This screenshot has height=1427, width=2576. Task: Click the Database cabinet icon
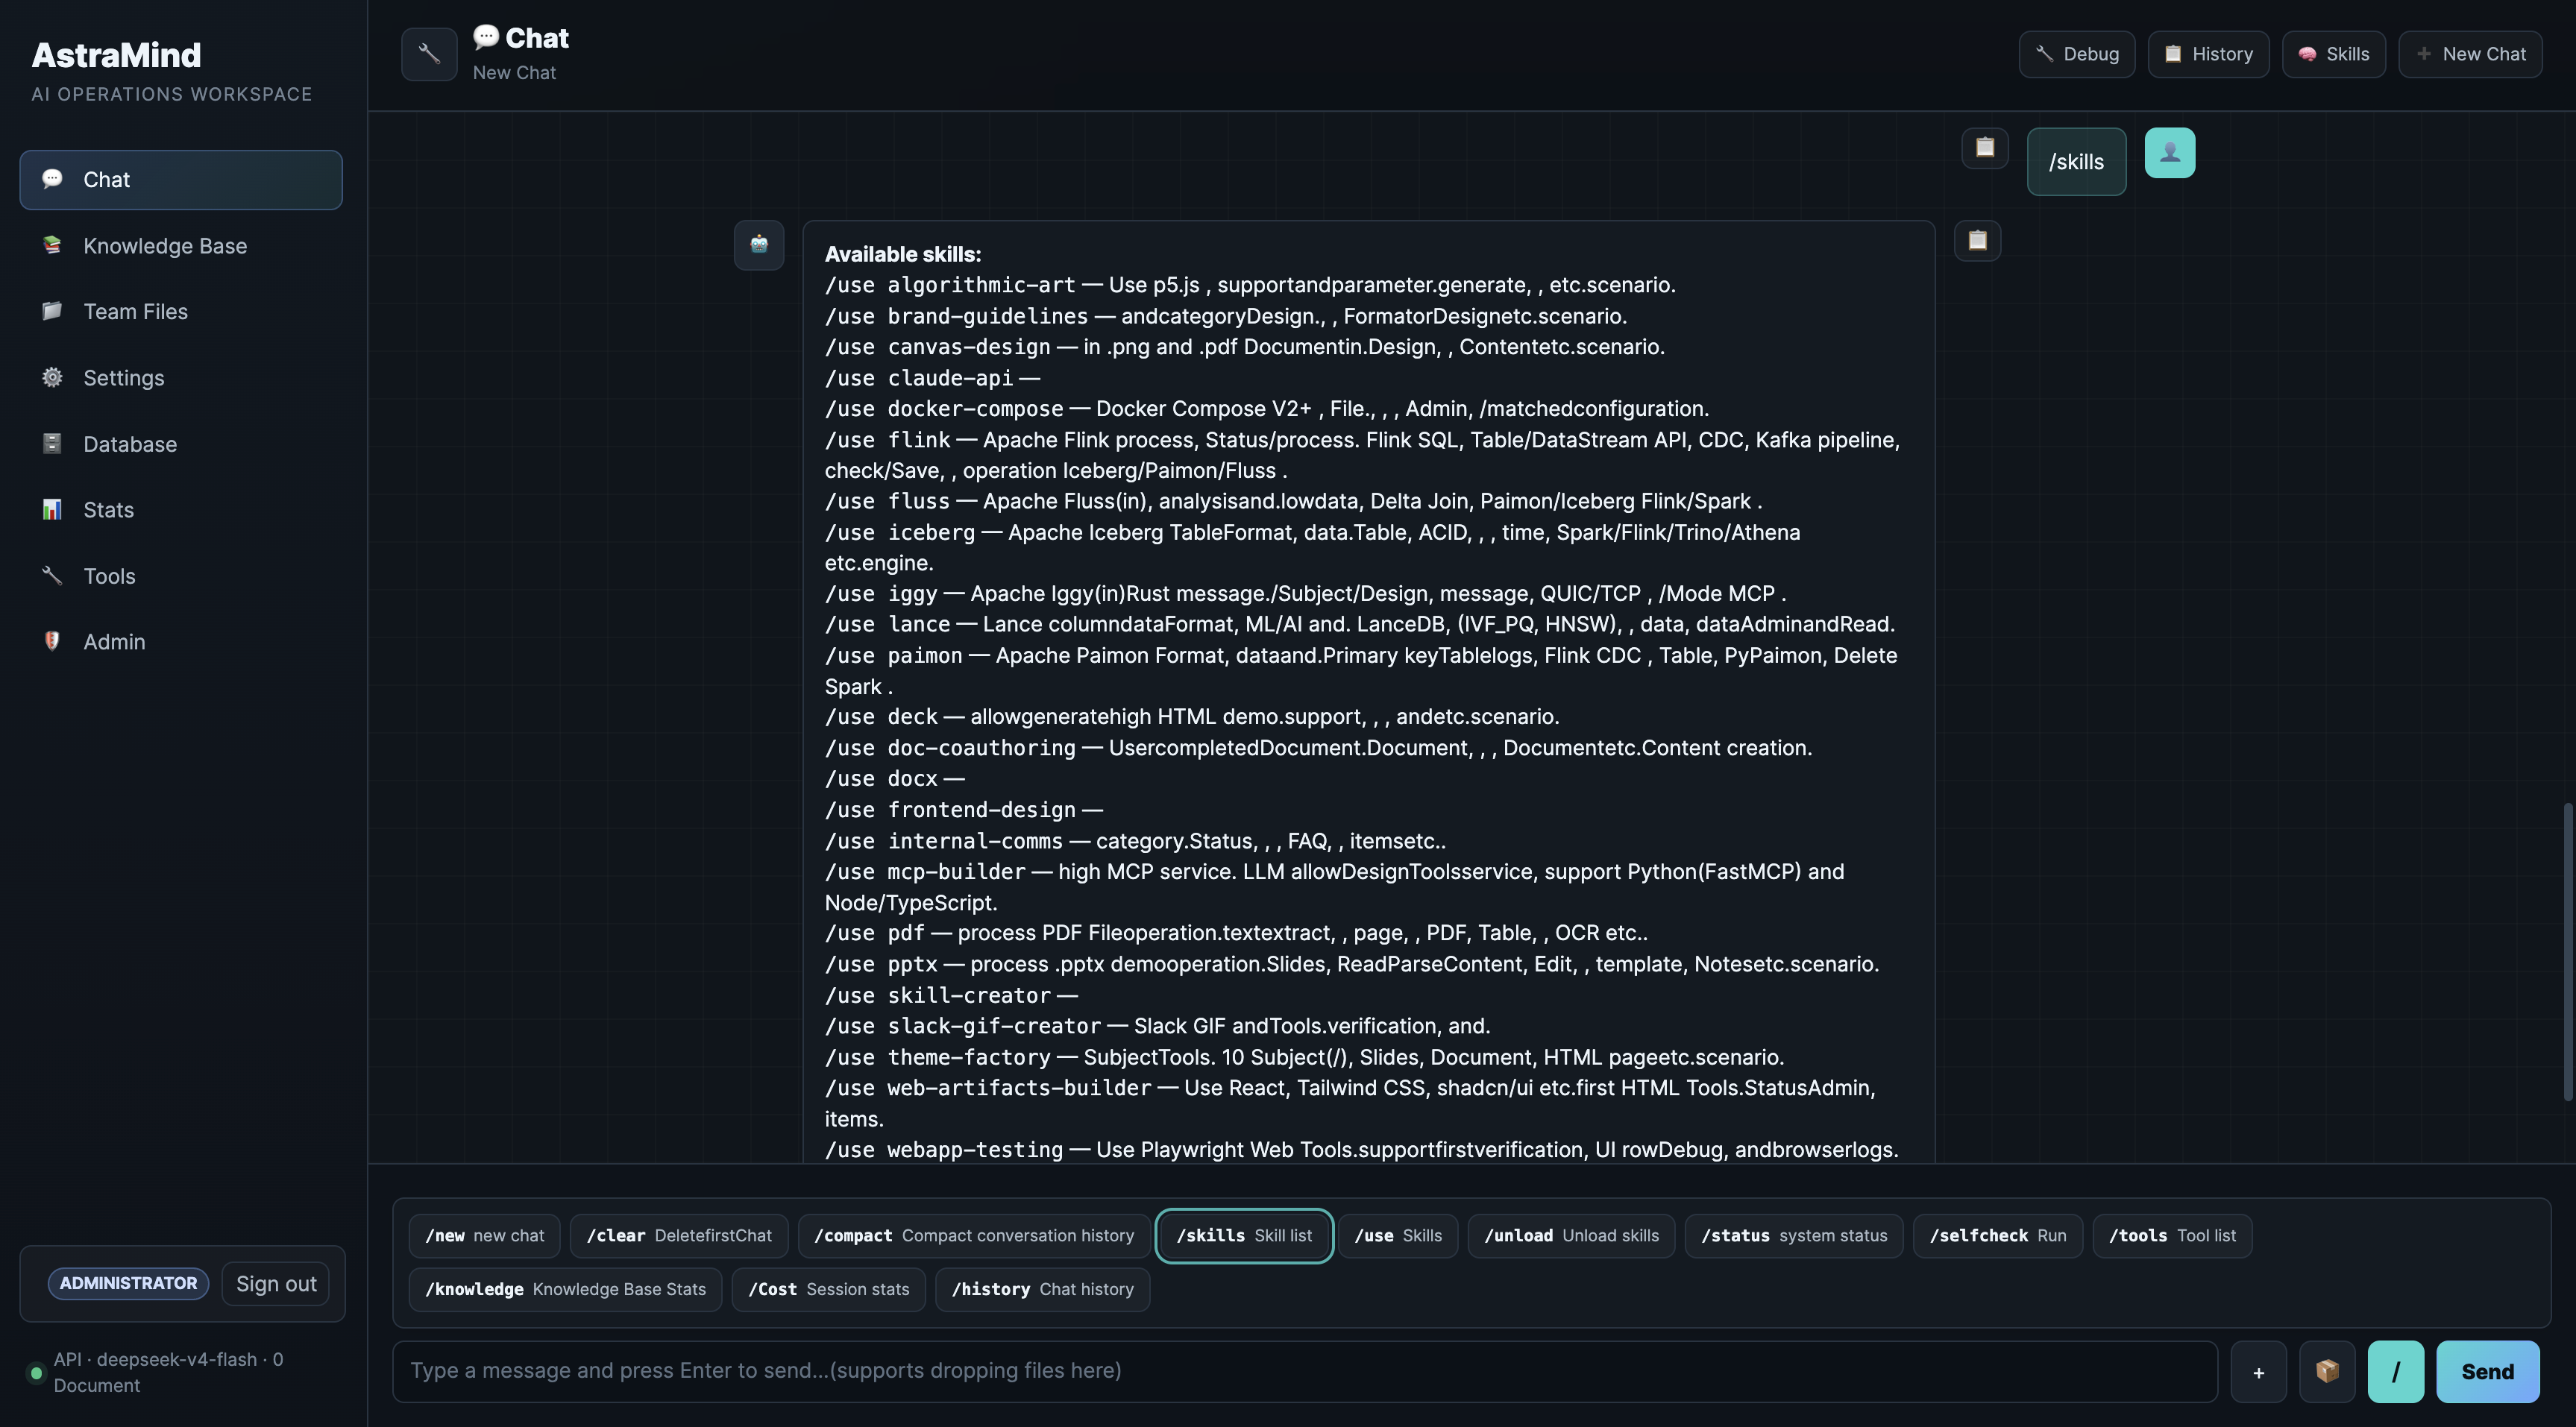52,443
